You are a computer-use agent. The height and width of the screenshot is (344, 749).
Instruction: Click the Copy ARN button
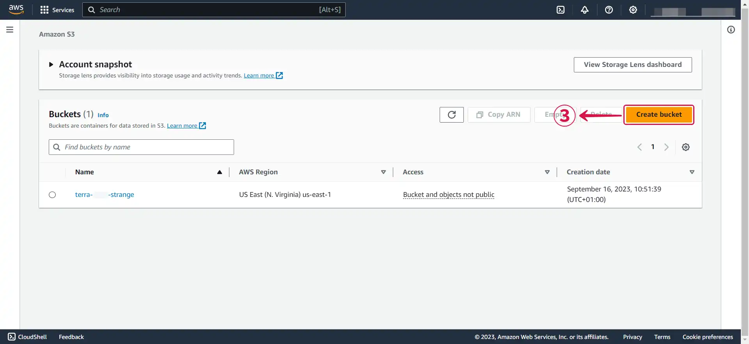[x=499, y=115]
